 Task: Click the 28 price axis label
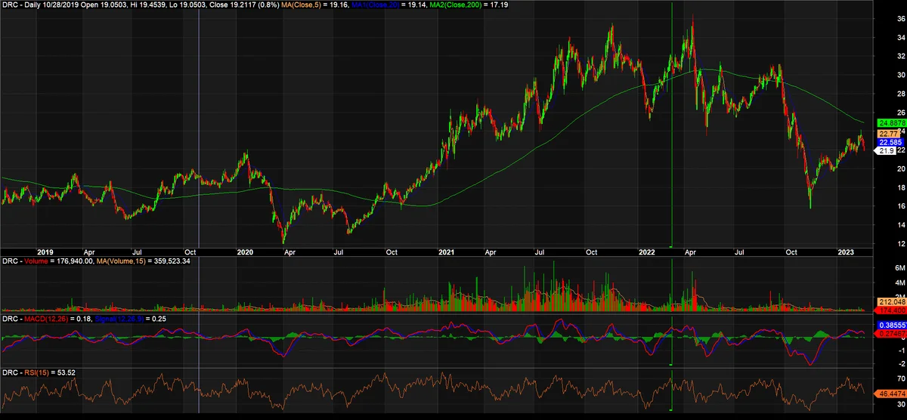(x=901, y=94)
